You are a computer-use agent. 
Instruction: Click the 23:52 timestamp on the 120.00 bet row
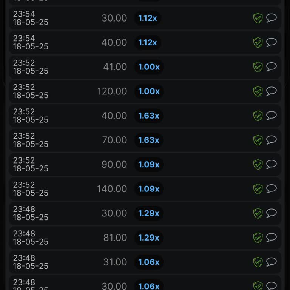point(24,87)
